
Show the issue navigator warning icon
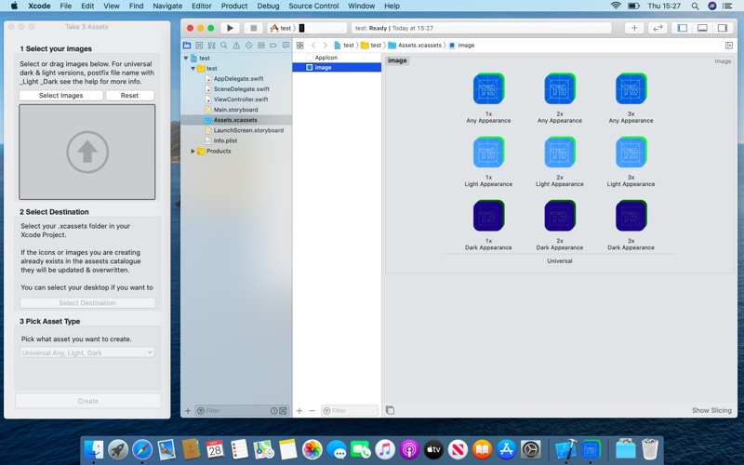pos(236,46)
